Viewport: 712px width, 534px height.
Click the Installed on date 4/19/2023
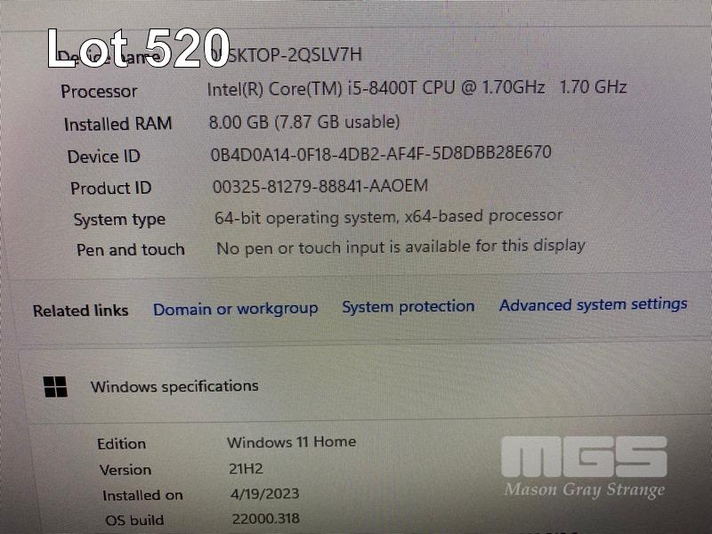(x=264, y=494)
